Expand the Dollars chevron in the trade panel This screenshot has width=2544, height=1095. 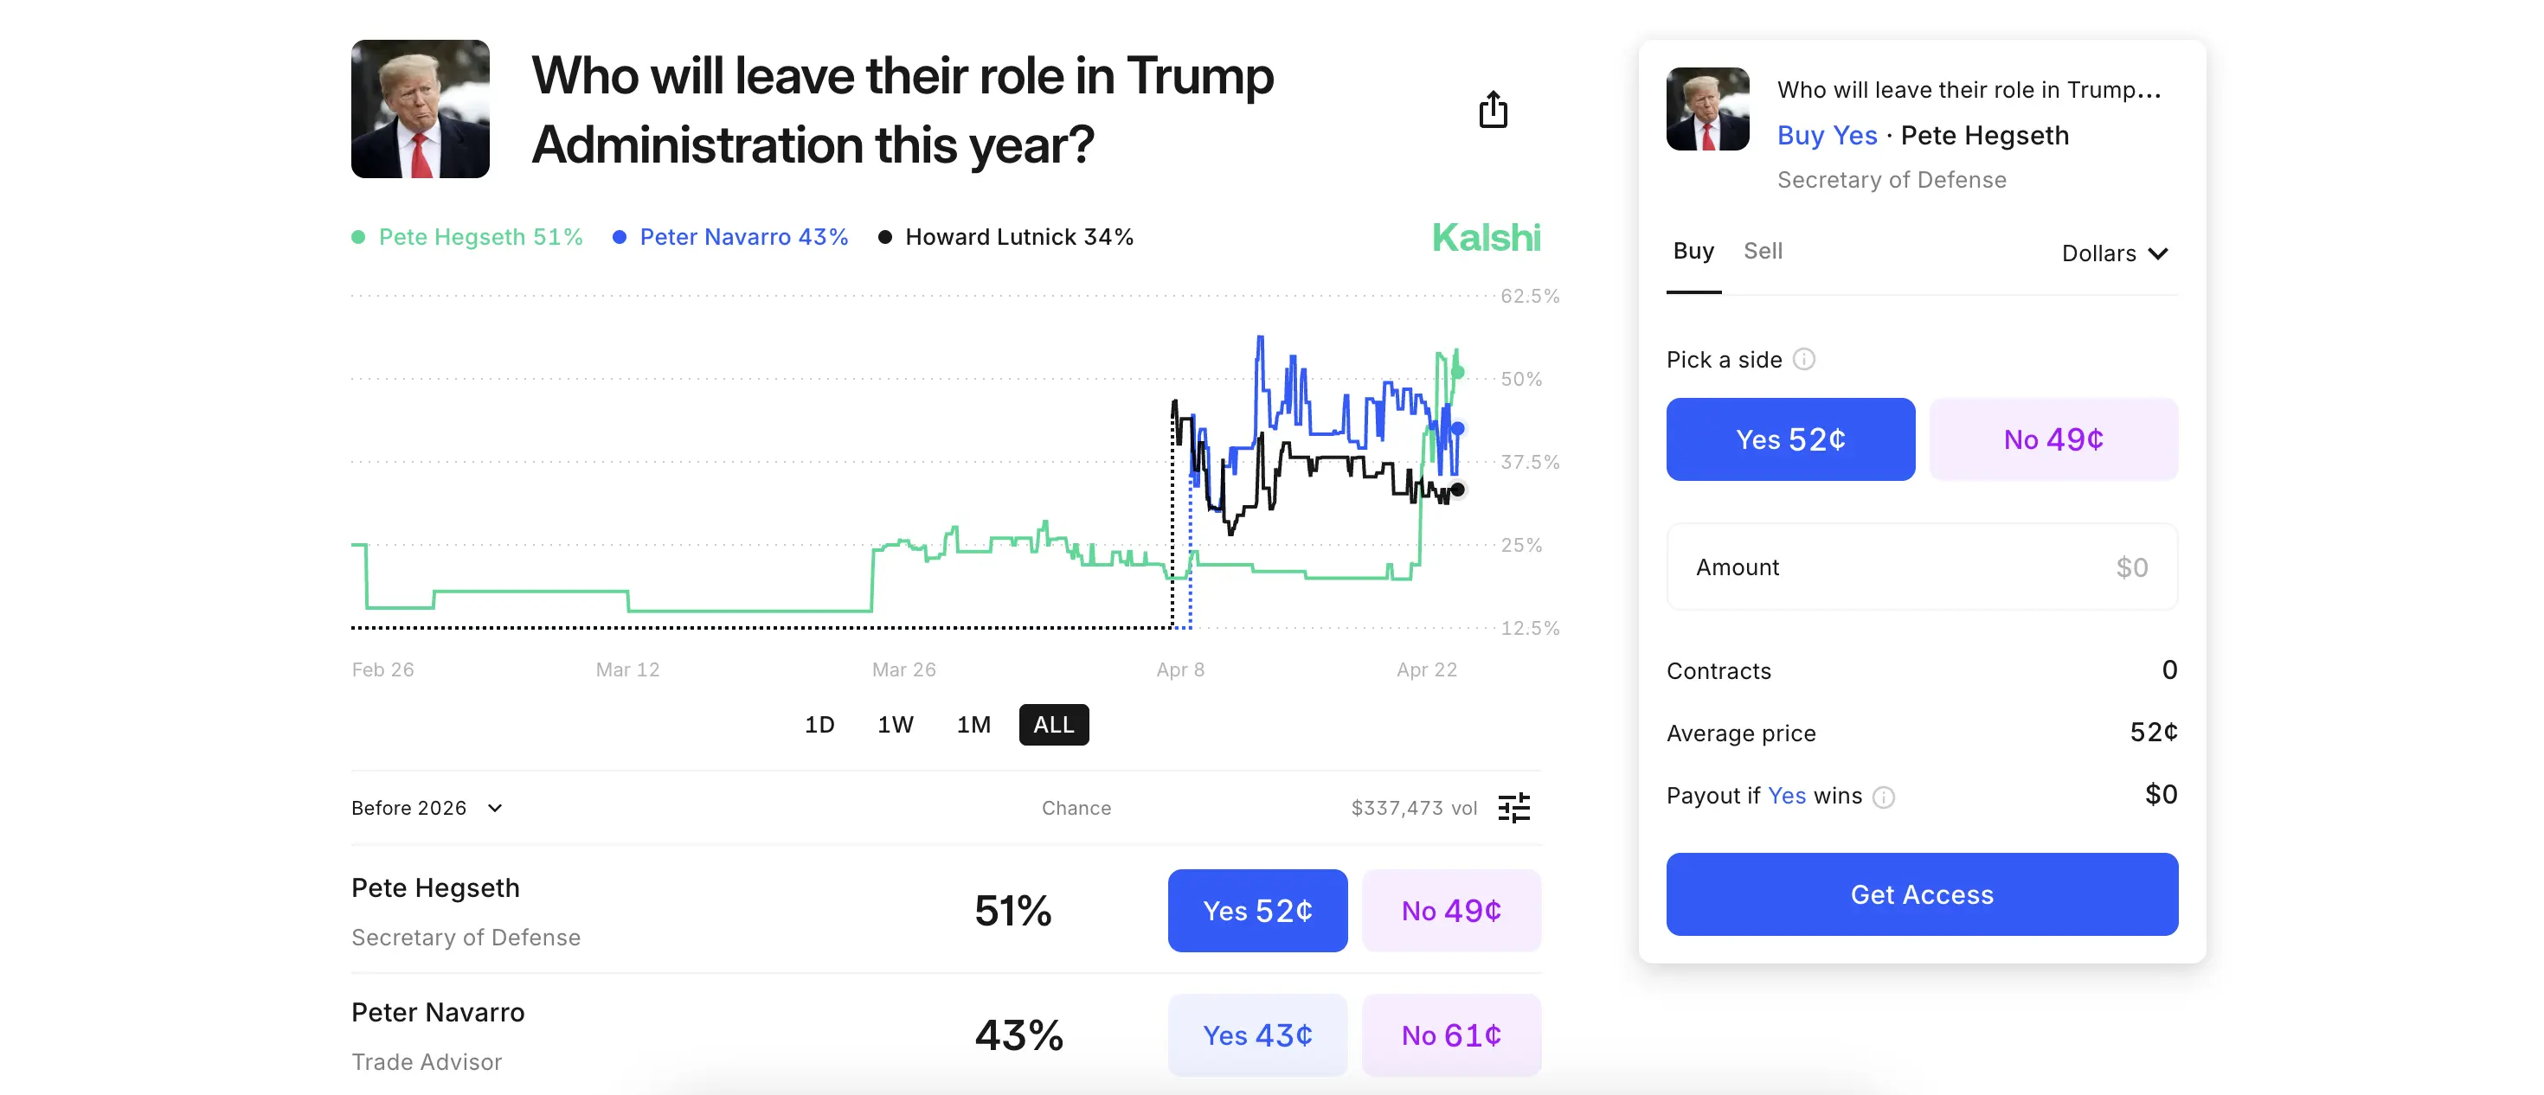pyautogui.click(x=2159, y=253)
